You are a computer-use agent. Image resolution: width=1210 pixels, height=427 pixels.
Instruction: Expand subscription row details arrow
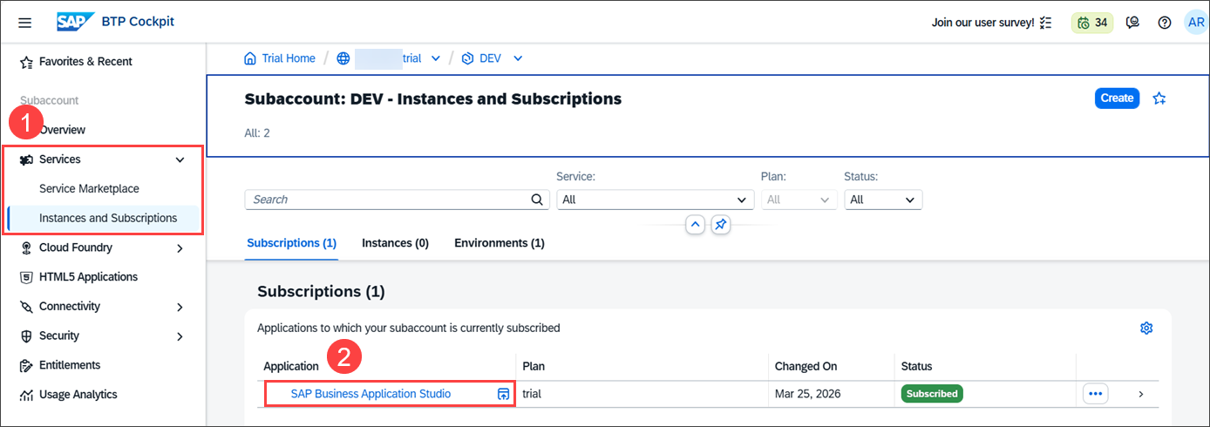1141,394
